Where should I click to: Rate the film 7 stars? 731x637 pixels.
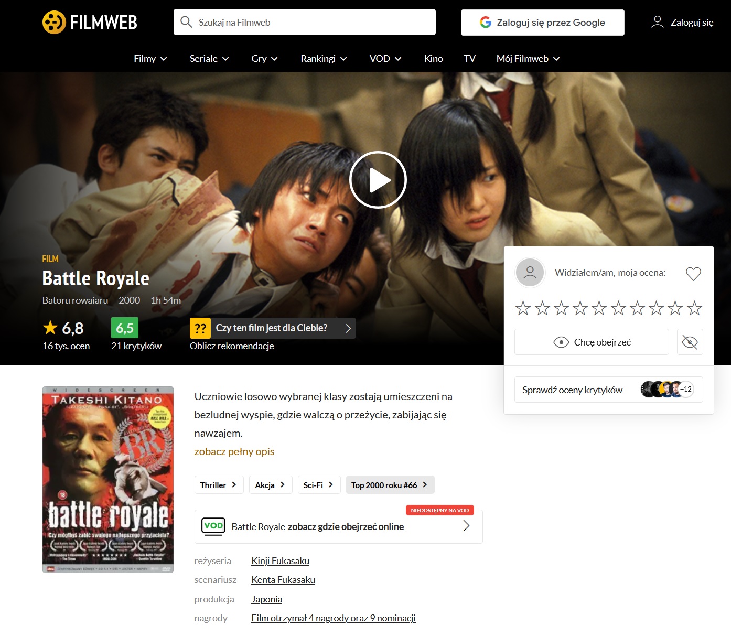[x=637, y=308]
